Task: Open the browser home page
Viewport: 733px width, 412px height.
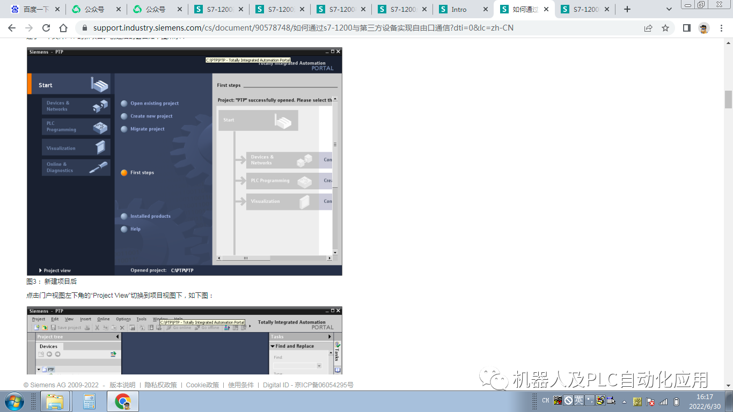Action: click(63, 28)
